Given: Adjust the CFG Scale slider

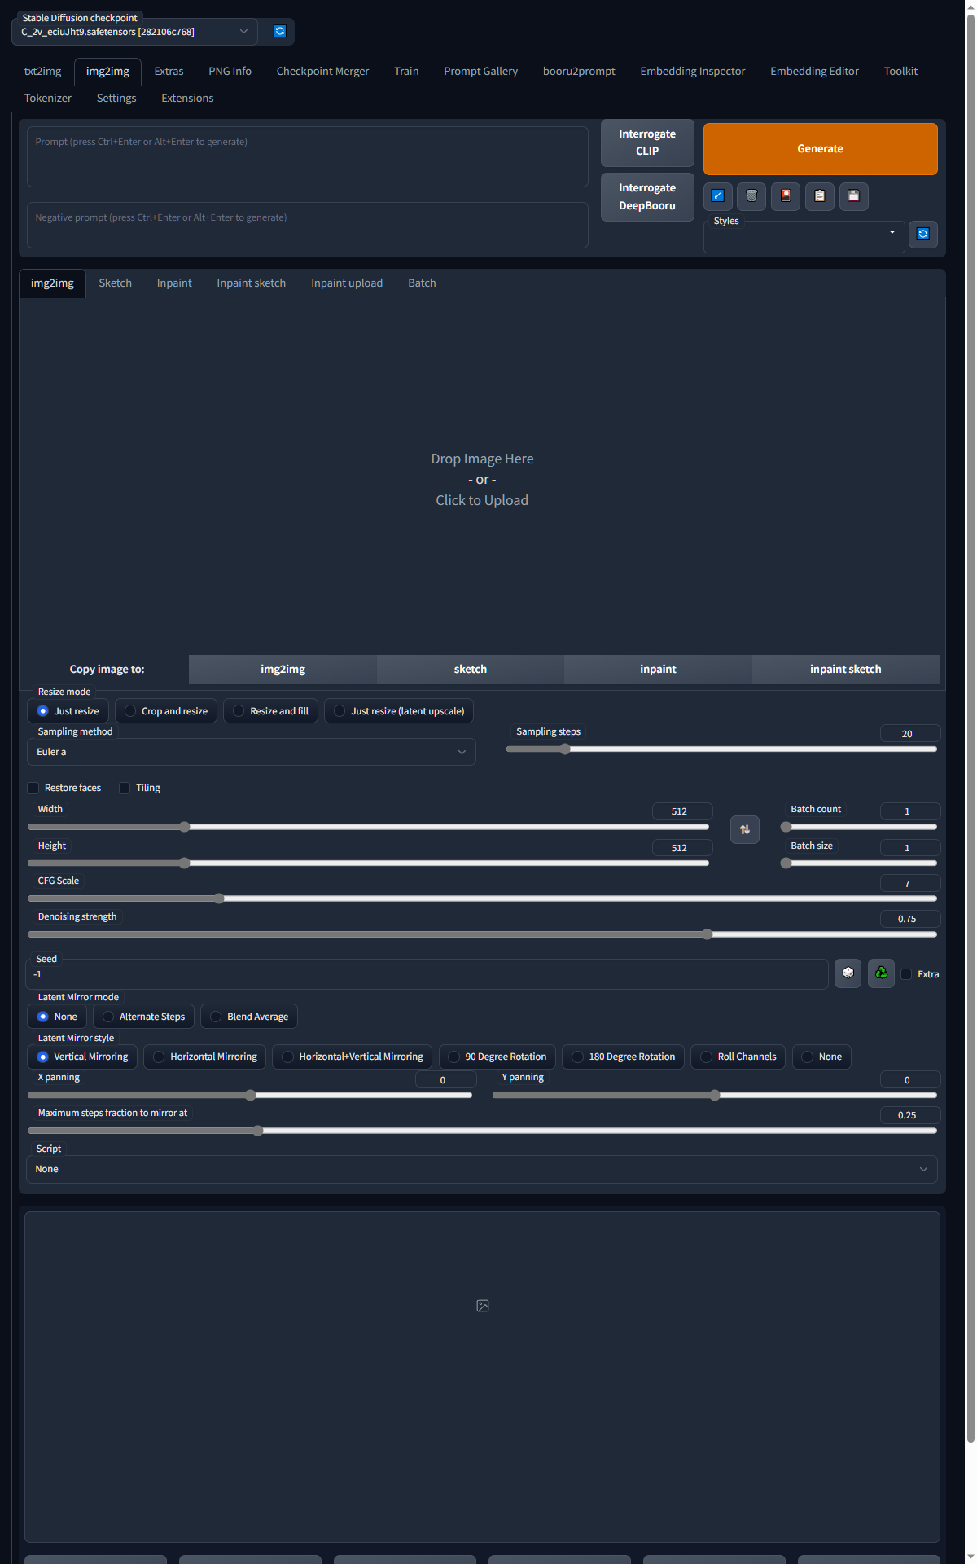Looking at the screenshot, I should (x=482, y=898).
